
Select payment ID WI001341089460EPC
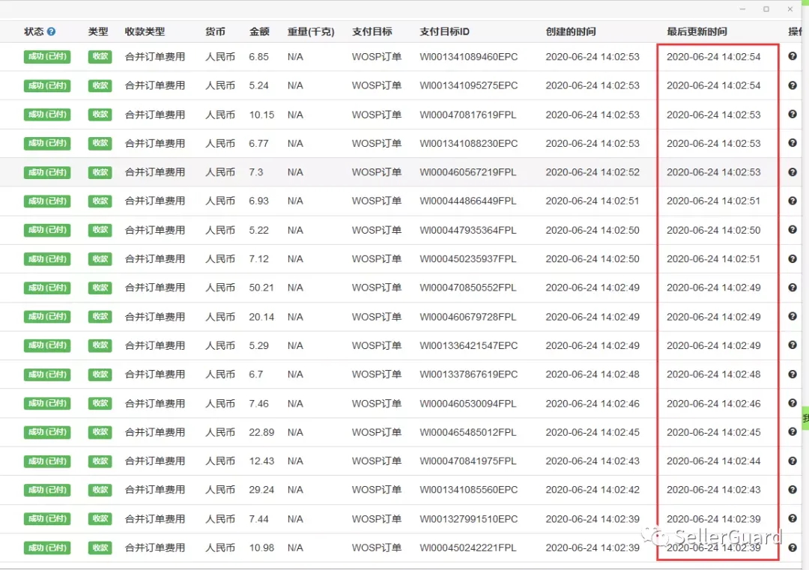pyautogui.click(x=468, y=57)
